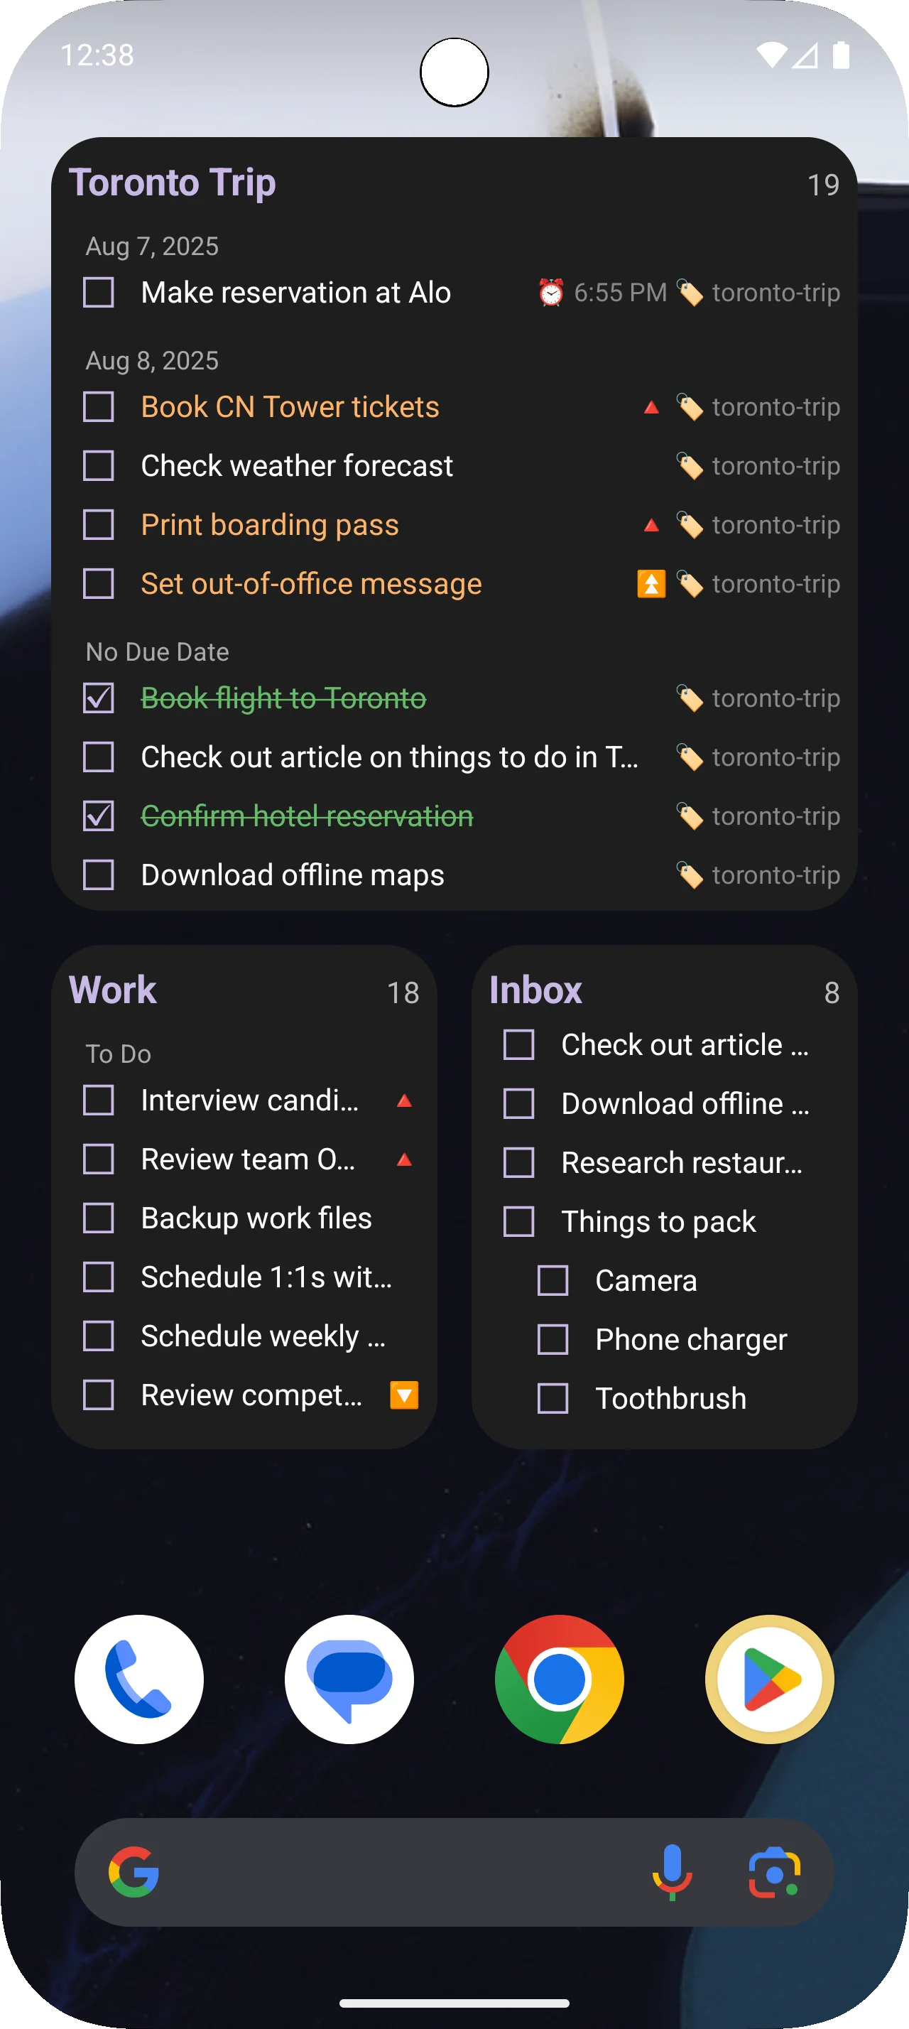Tap alarm clock icon on Alo reservation
909x2029 pixels.
tap(551, 293)
